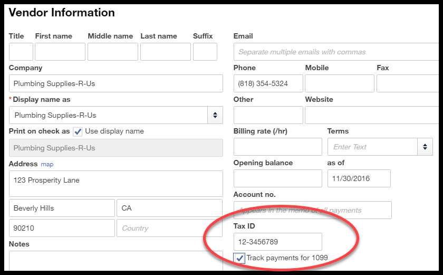
Task: Focus the First name field
Action: point(60,52)
